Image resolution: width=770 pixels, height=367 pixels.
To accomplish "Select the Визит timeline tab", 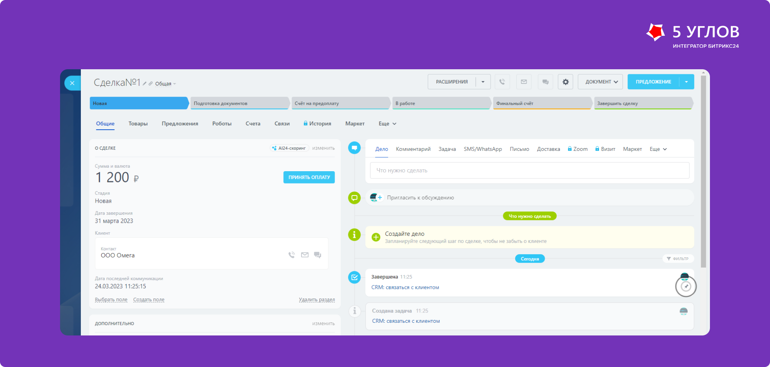I will pyautogui.click(x=605, y=149).
